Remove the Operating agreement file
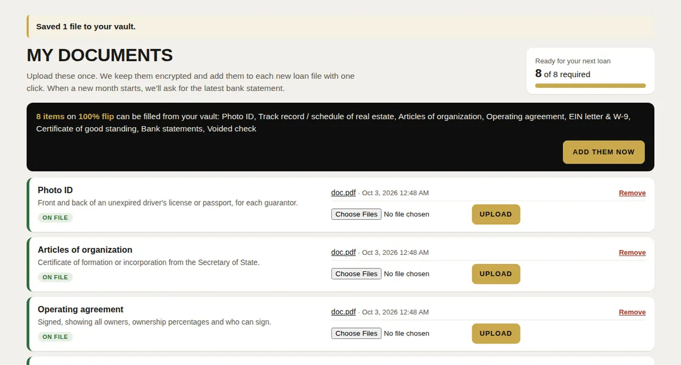 click(632, 312)
